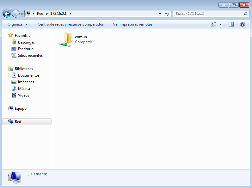252x188 pixels.
Task: Open the Imágenes library
Action: pos(26,82)
